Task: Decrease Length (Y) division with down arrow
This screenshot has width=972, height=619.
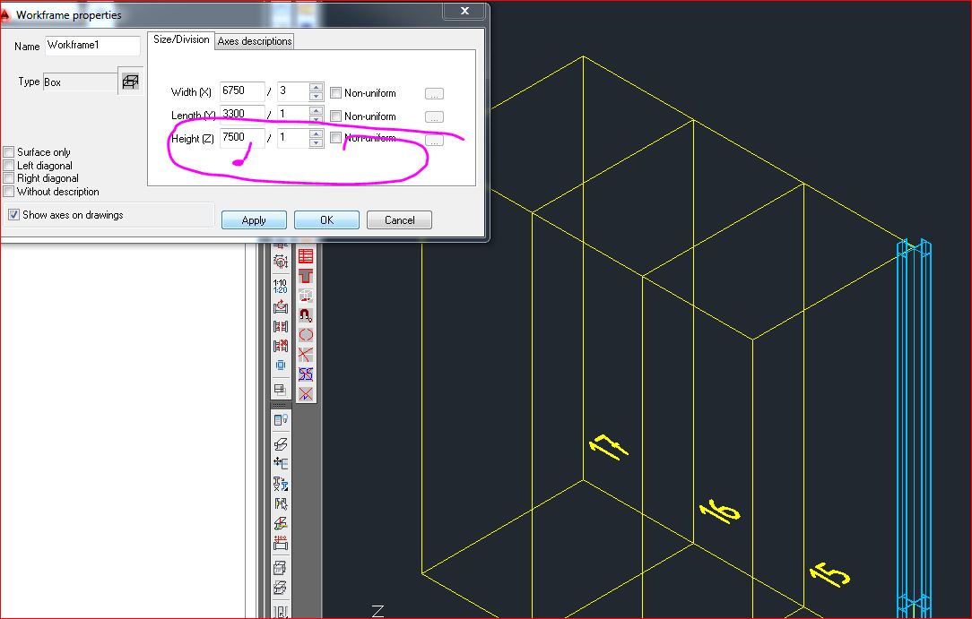Action: (317, 119)
